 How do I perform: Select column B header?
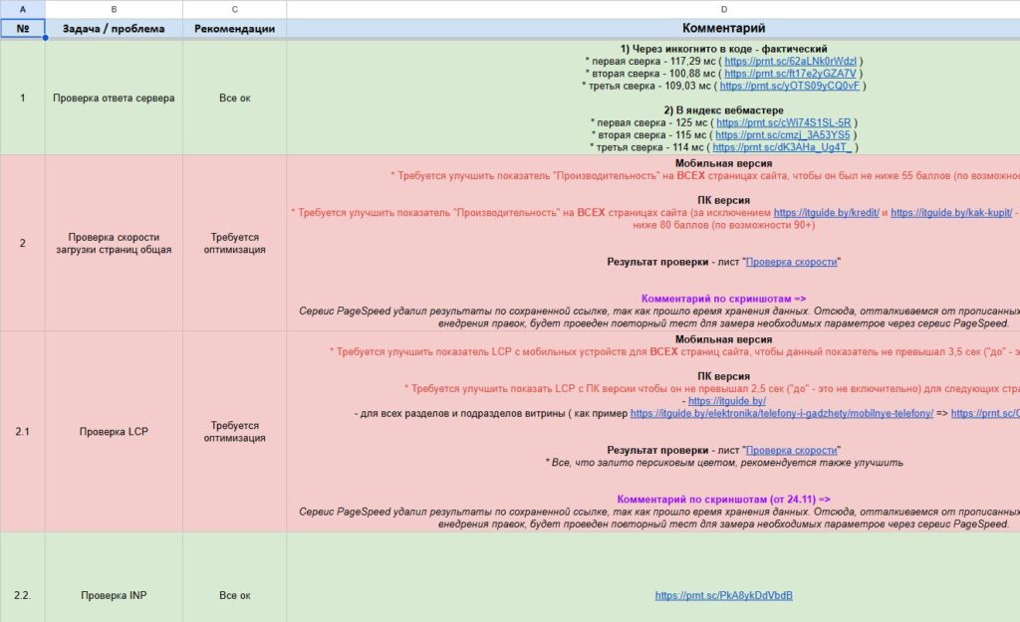[114, 9]
